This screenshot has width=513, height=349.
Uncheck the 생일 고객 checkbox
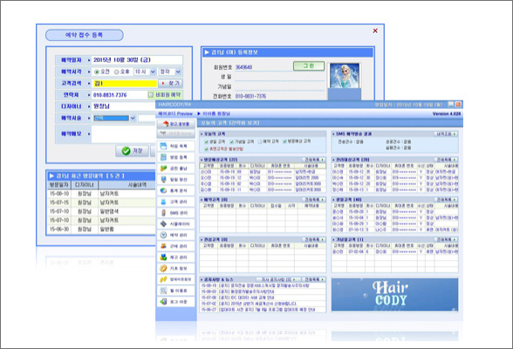tap(207, 141)
